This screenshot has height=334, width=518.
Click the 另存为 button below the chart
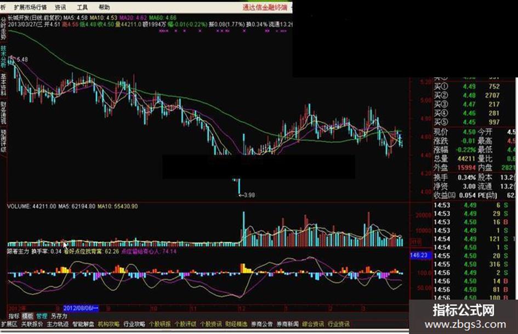59,316
